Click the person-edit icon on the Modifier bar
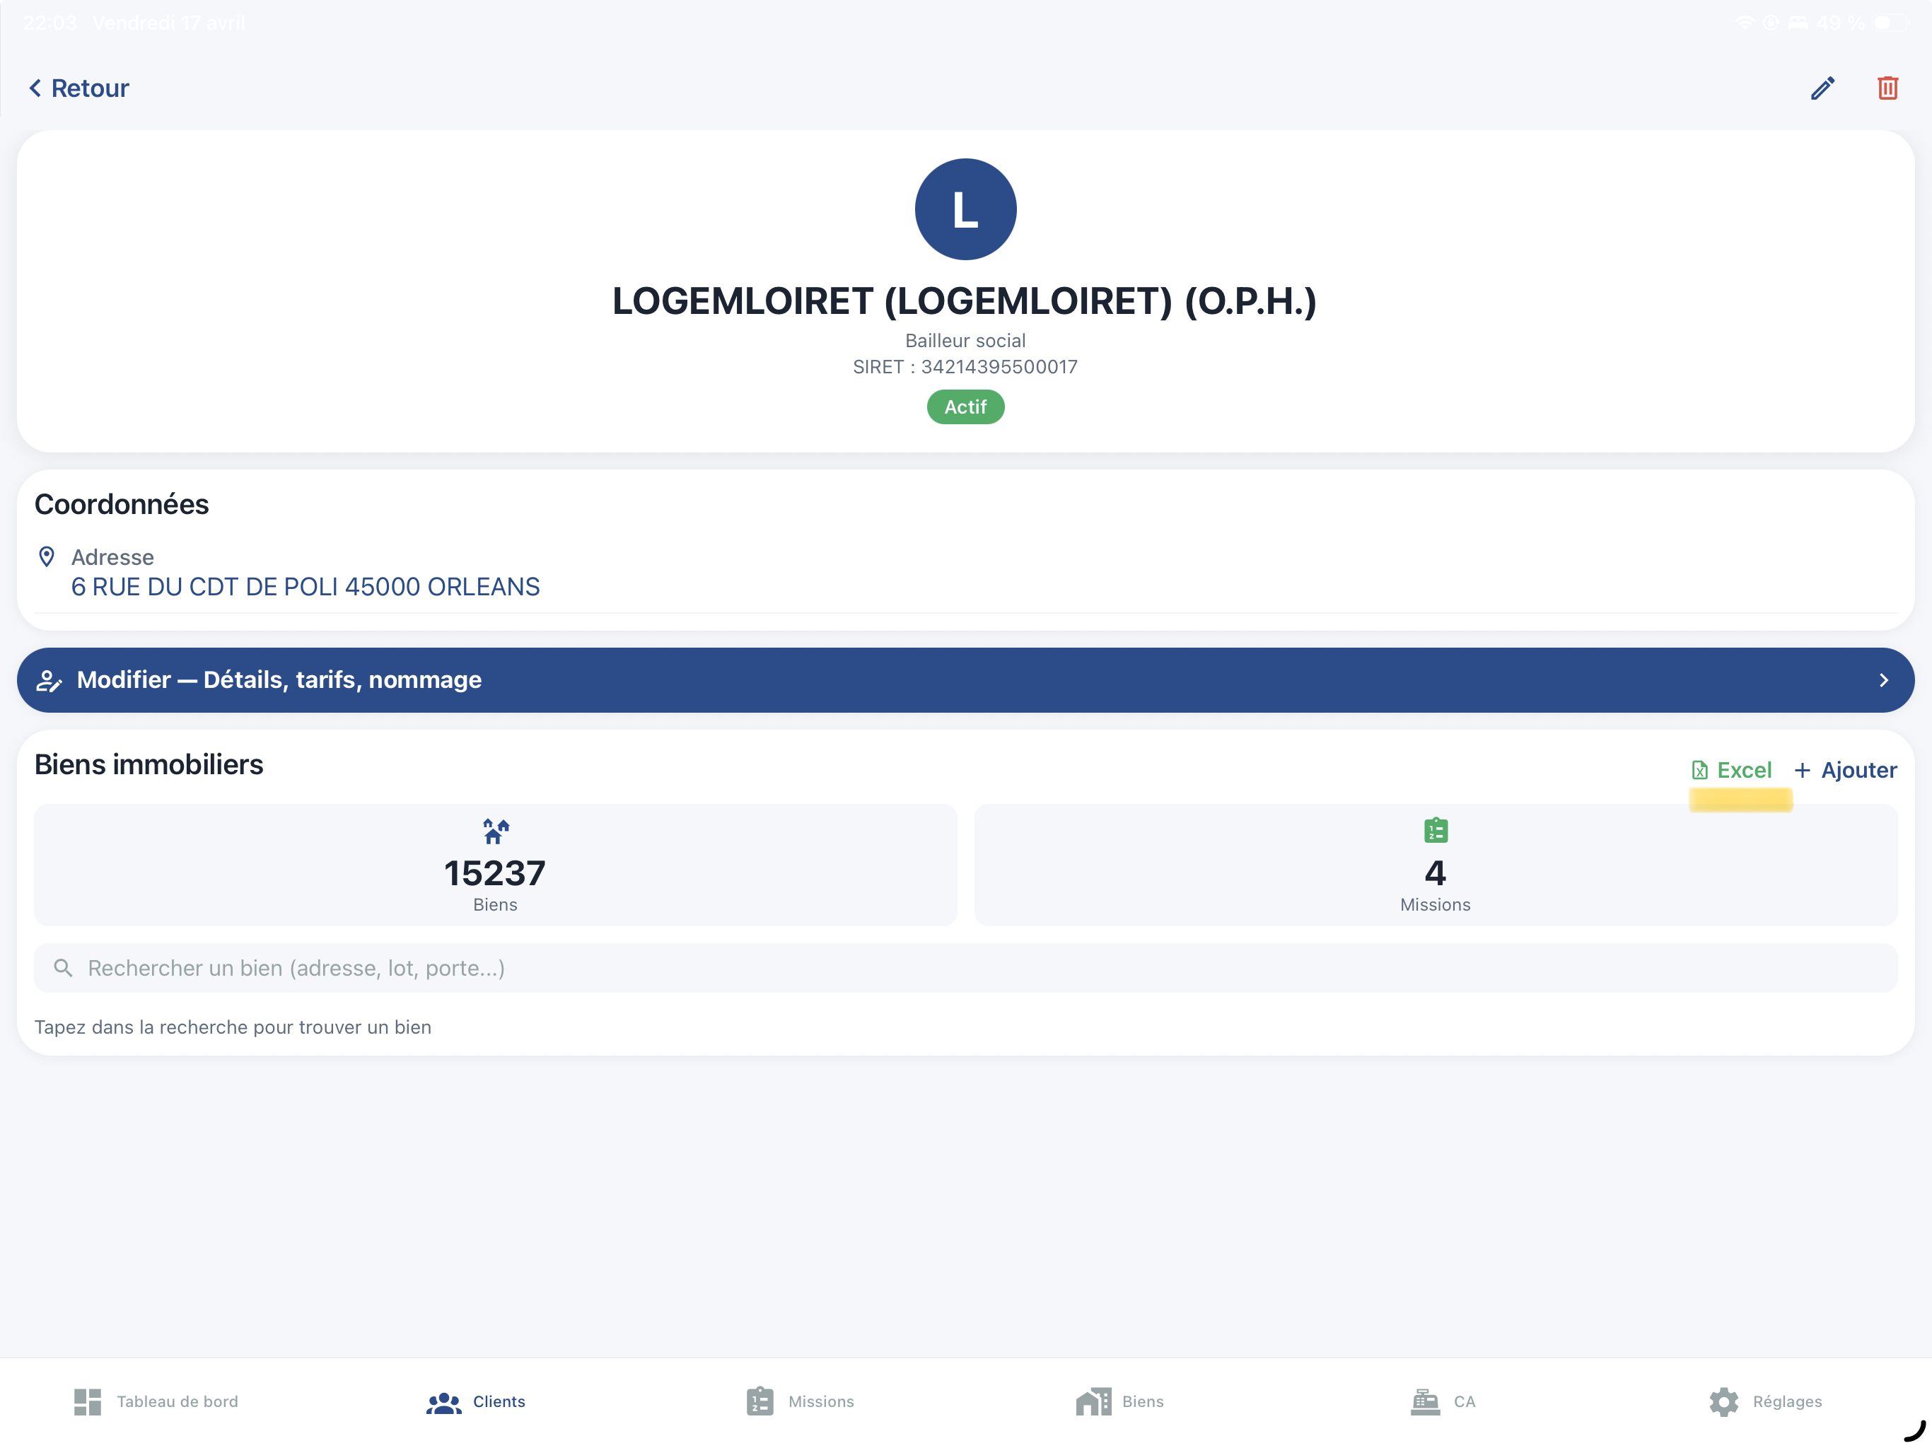This screenshot has width=1932, height=1448. click(x=49, y=679)
